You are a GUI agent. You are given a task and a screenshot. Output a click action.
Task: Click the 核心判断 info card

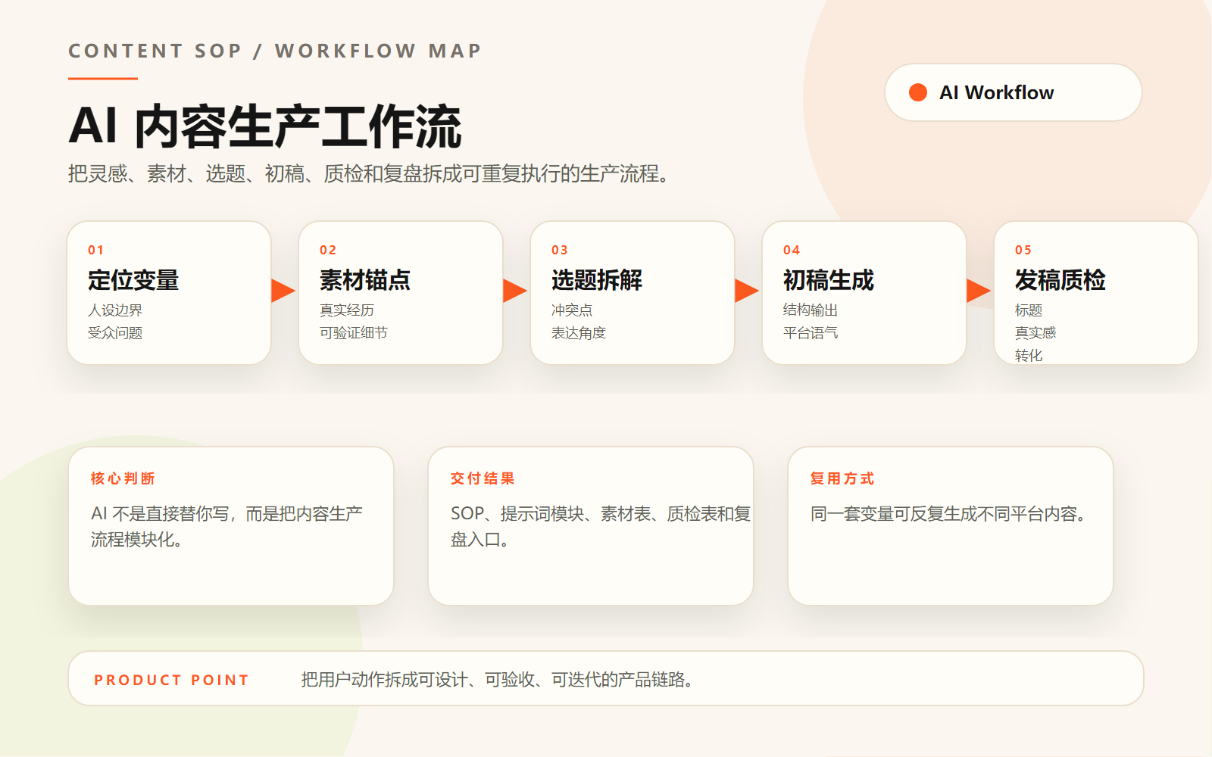(x=231, y=526)
